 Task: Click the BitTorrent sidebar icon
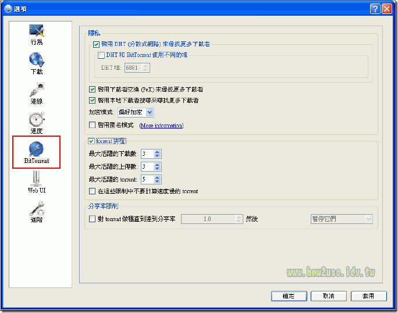pos(37,149)
